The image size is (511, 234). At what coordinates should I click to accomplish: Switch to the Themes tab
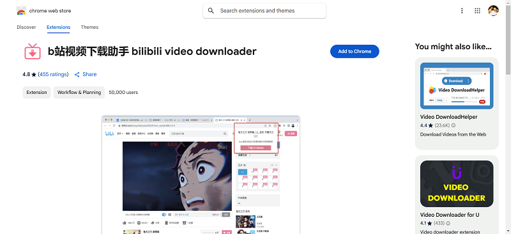[89, 27]
